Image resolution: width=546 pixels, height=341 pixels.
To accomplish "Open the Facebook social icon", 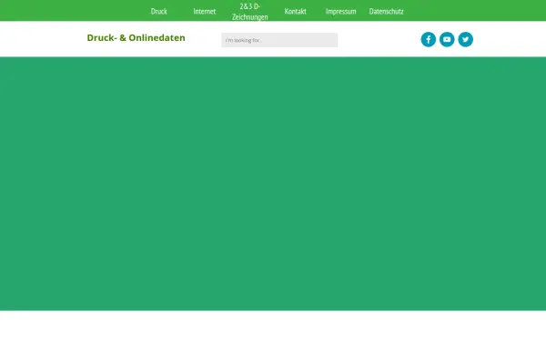I will 429,39.
